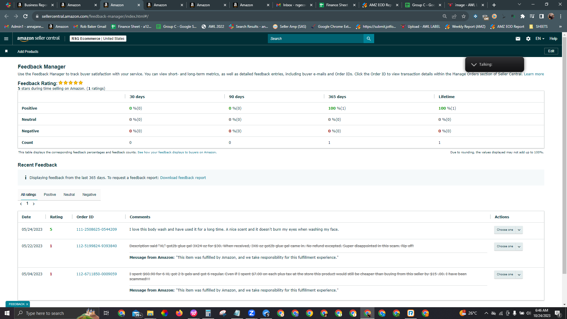Open the taskbar clock showing 6:46 AM
This screenshot has width=567, height=319.
click(542, 313)
